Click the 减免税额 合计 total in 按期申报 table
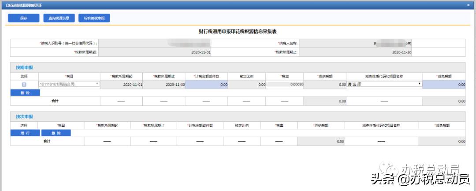The width and height of the screenshot is (476, 191). point(444,101)
